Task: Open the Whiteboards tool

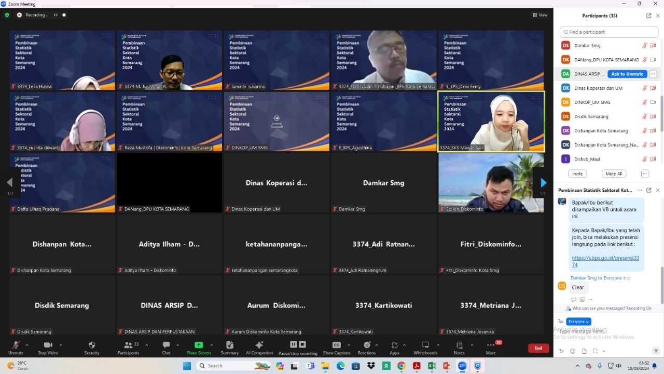Action: pyautogui.click(x=425, y=348)
